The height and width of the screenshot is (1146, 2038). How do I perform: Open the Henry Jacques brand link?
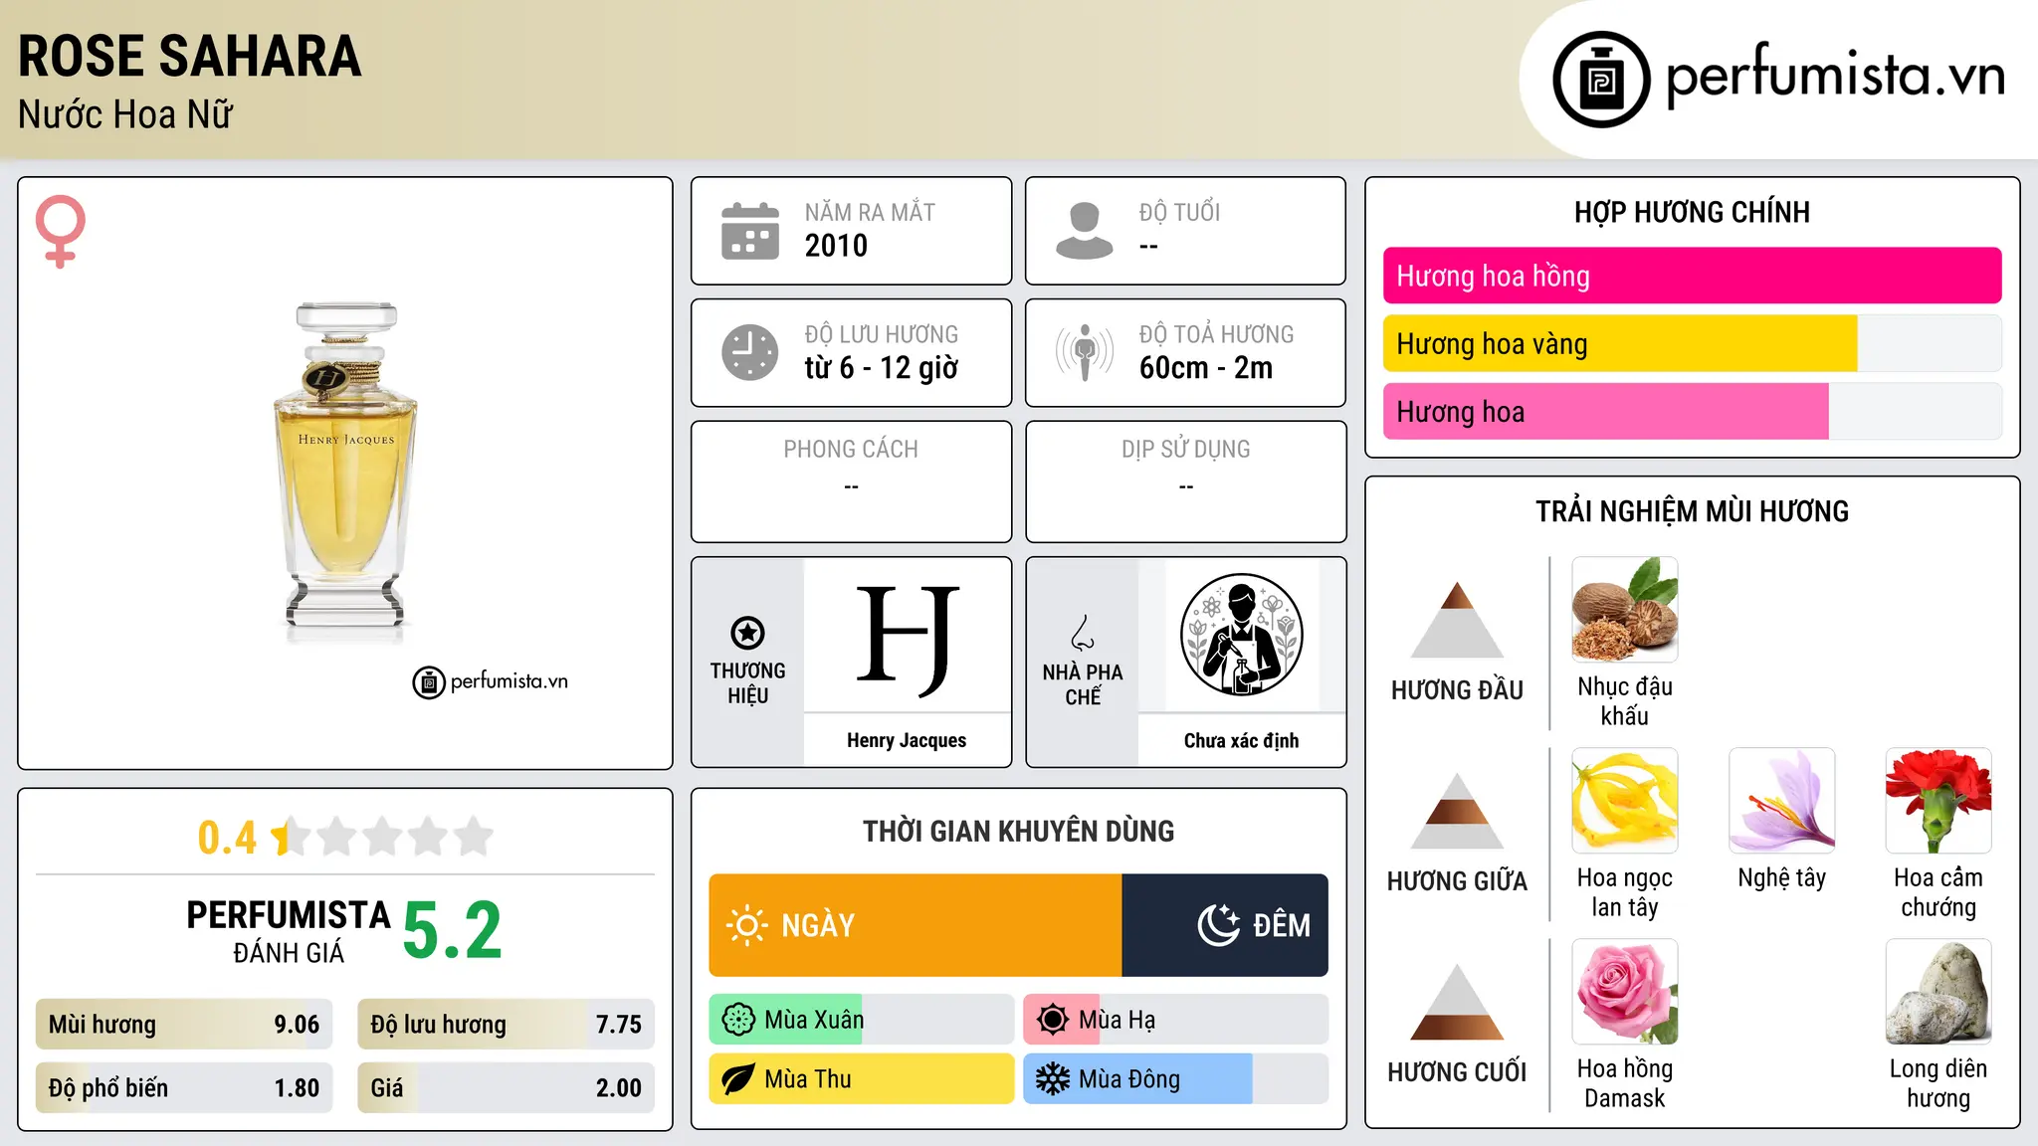[907, 740]
